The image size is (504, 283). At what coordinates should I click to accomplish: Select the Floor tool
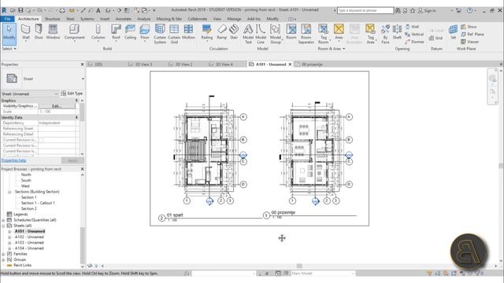[x=145, y=33]
